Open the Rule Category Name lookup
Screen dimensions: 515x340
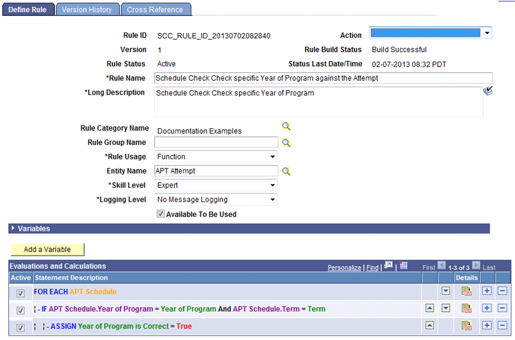click(x=286, y=127)
